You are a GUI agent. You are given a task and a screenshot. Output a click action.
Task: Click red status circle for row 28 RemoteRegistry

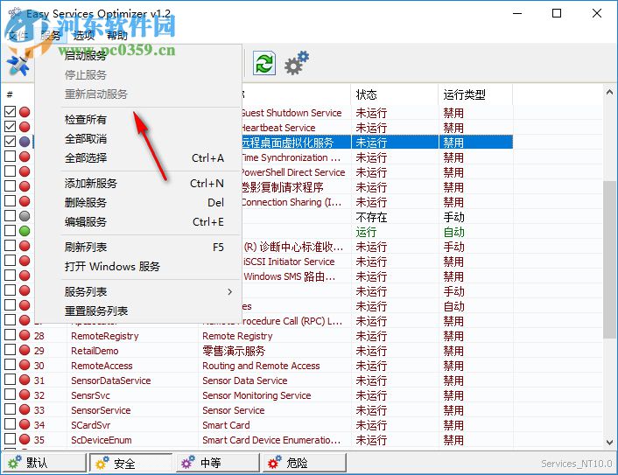tap(25, 335)
